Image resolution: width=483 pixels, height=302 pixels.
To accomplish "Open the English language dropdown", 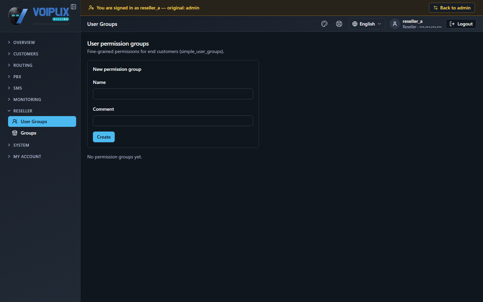I will [x=367, y=24].
